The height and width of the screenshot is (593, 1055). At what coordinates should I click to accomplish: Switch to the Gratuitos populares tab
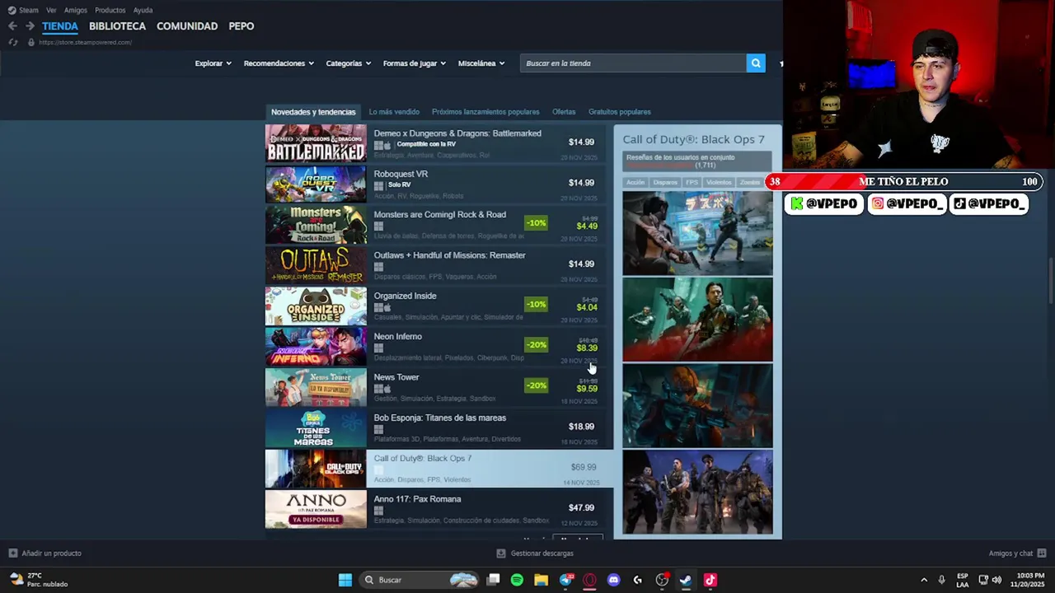tap(620, 112)
